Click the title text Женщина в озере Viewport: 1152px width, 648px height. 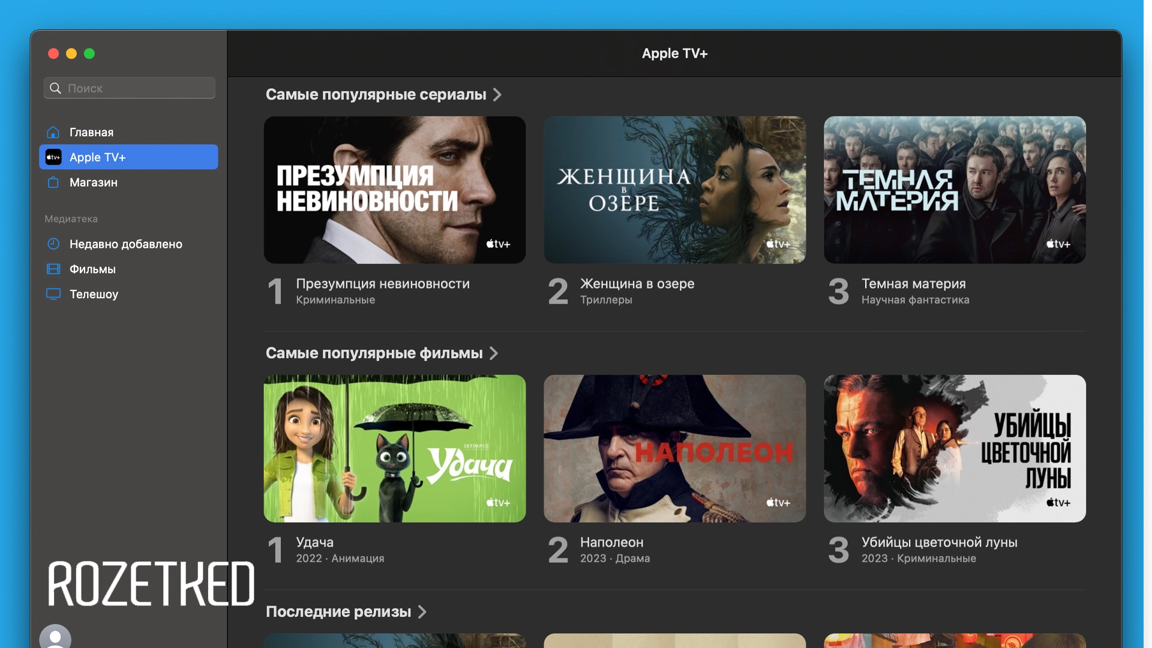coord(637,284)
